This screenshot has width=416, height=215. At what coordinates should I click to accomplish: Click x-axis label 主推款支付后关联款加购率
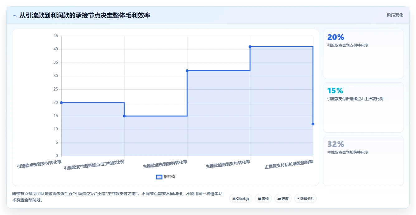[x=289, y=164]
